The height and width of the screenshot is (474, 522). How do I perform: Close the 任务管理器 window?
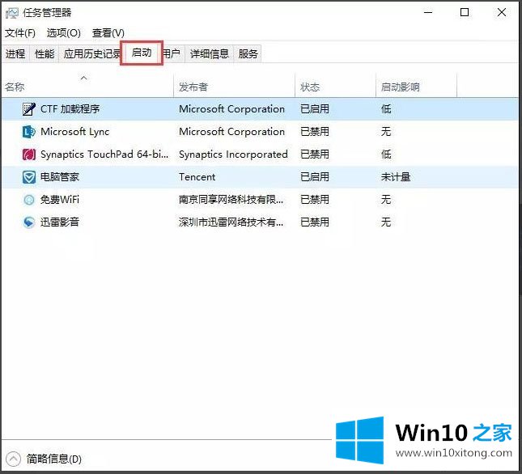click(x=502, y=13)
